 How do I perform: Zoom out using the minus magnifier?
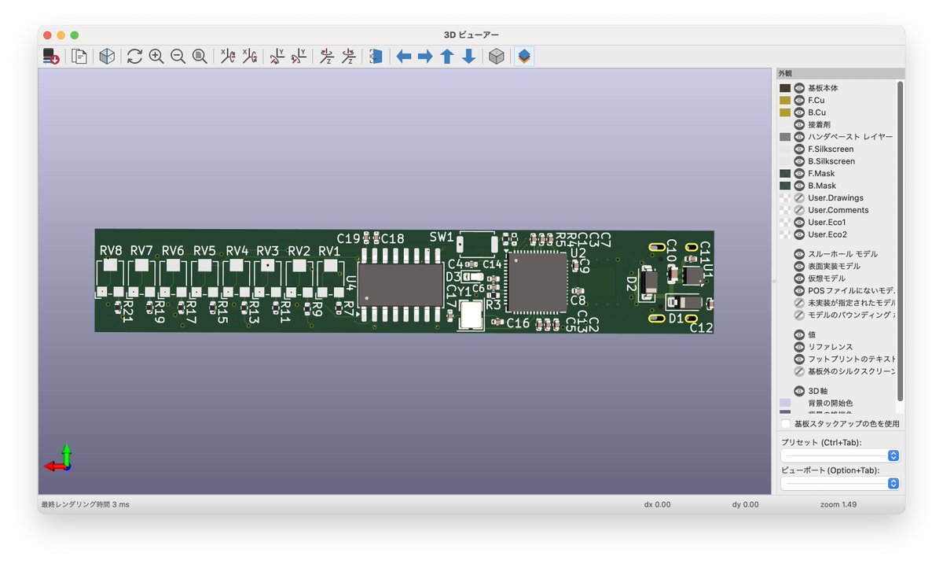pos(178,56)
